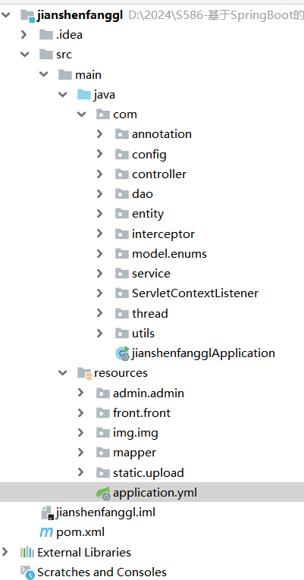Click the Maven pom.xml icon
Screen dimensions: 304x580
(46, 532)
